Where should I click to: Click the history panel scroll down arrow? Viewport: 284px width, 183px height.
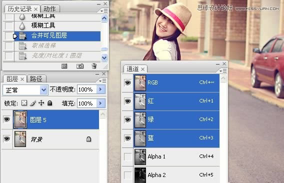[104, 58]
